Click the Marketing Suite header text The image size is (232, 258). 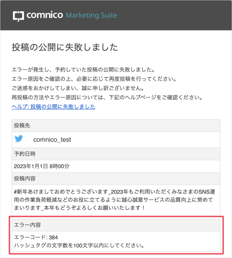coord(91,15)
